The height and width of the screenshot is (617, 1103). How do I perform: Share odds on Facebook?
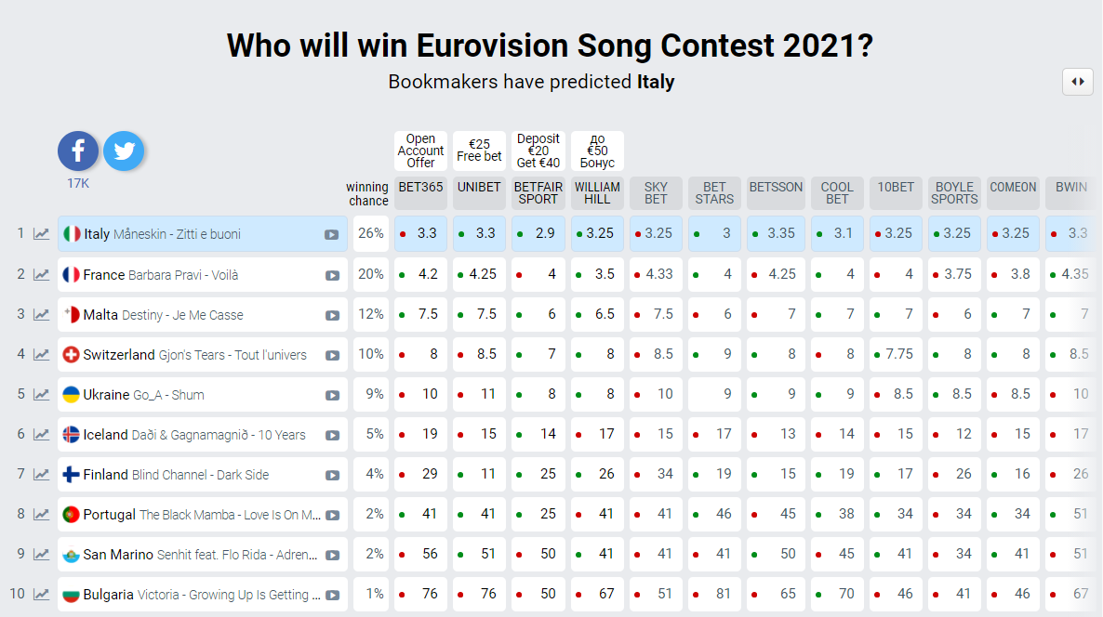pos(78,151)
